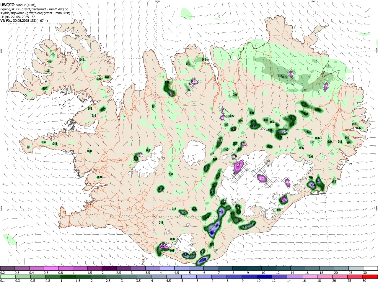Image resolution: width=378 pixels, height=283 pixels.
Task: Click the '5.2' precipitation value on the map
Action: [183, 213]
